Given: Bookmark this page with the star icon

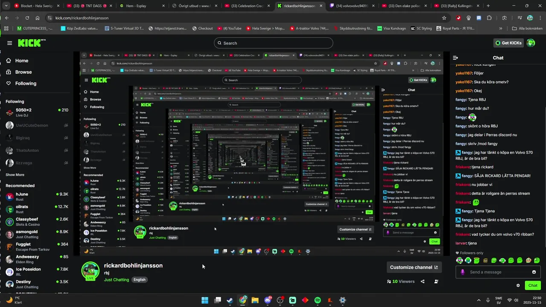Looking at the screenshot, I should click(444, 18).
